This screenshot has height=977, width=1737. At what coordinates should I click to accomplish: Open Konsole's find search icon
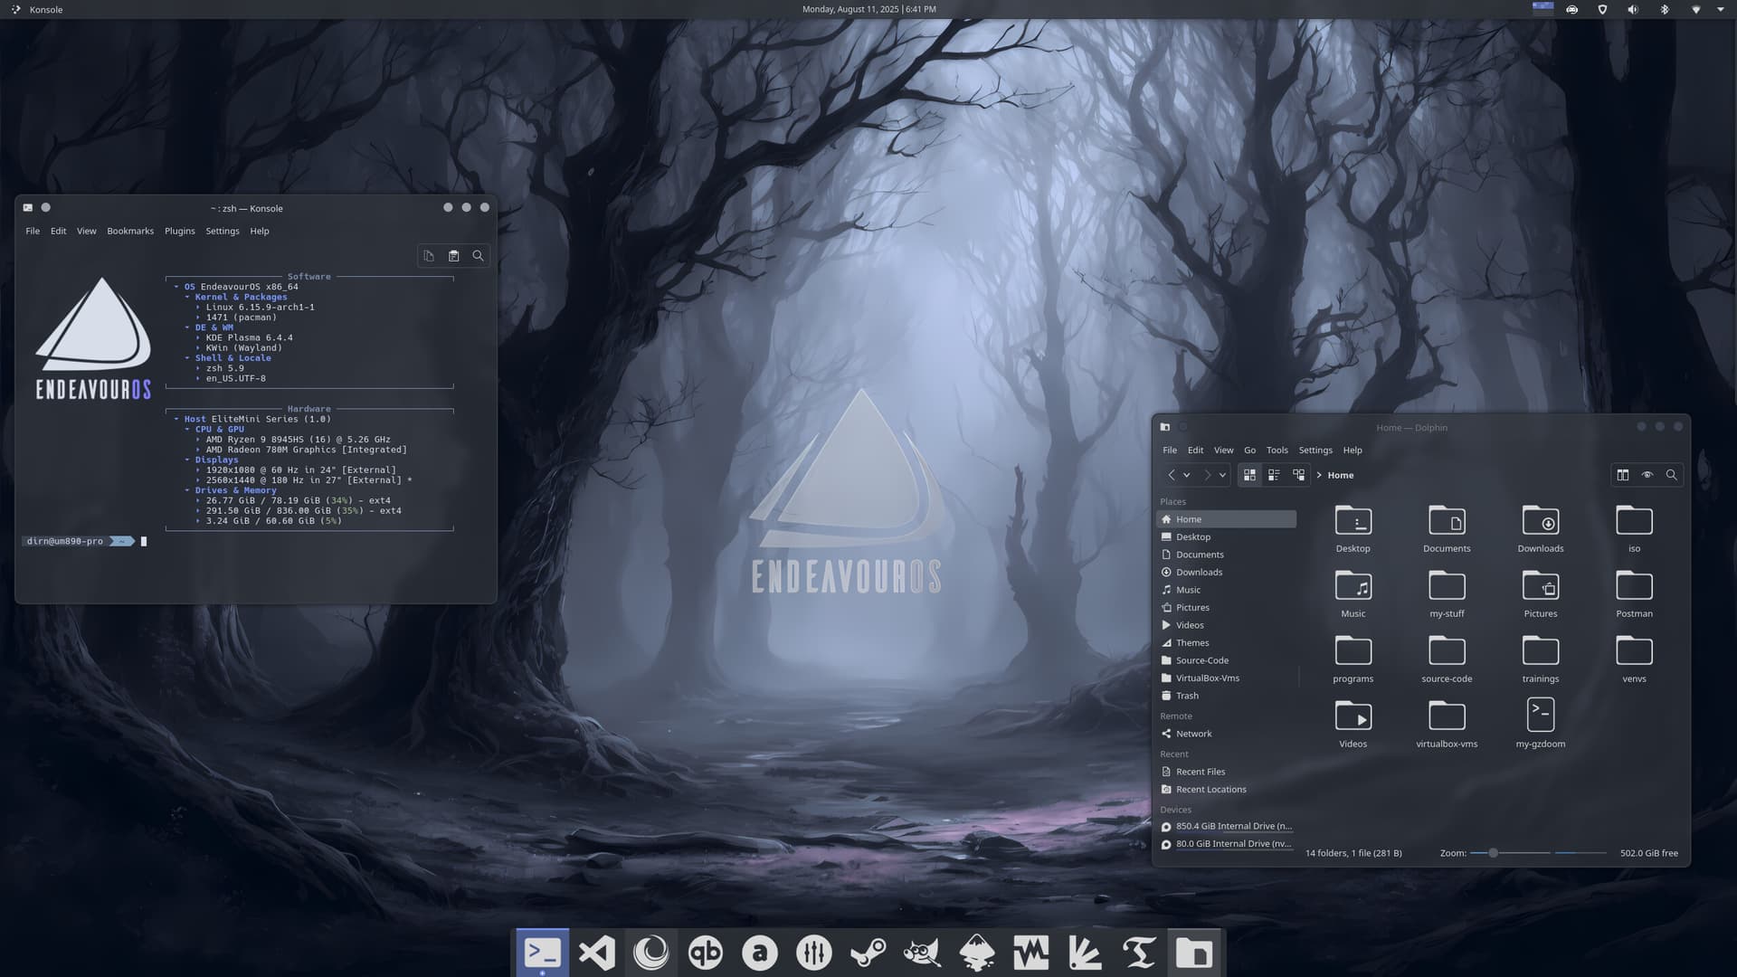tap(478, 256)
